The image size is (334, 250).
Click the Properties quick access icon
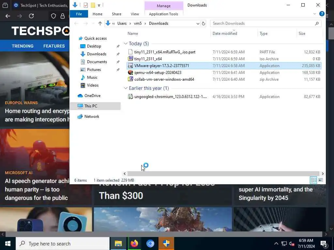point(86,5)
